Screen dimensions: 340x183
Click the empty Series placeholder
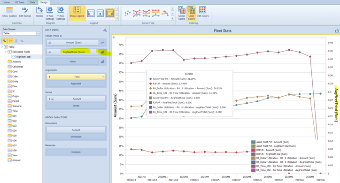(x=76, y=106)
